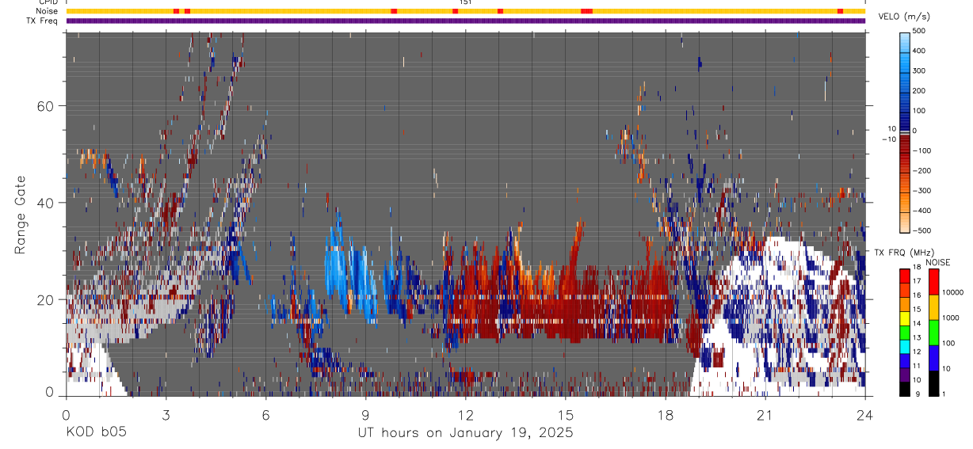Viewport: 973px width, 449px height.
Task: Click the 15 tick on UT hours axis
Action: click(565, 415)
